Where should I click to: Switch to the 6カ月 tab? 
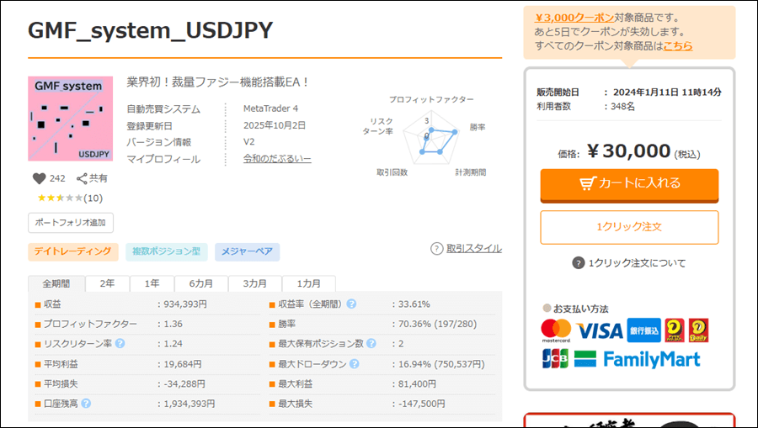click(201, 283)
